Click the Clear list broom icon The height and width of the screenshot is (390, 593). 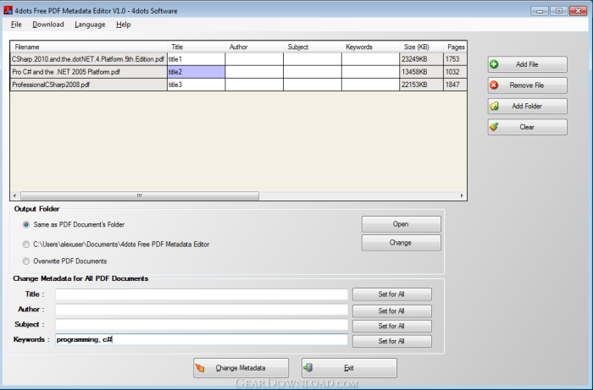pos(495,127)
